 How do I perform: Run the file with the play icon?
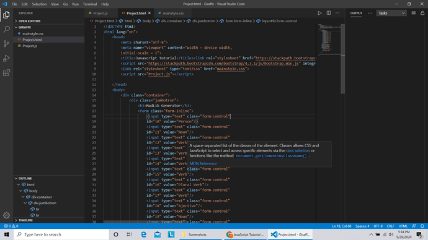tap(319, 13)
